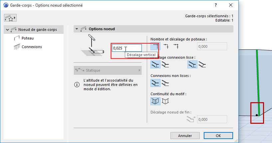Enable the first pattern continuity option
Image resolution: width=272 pixels, height=143 pixels.
click(155, 101)
